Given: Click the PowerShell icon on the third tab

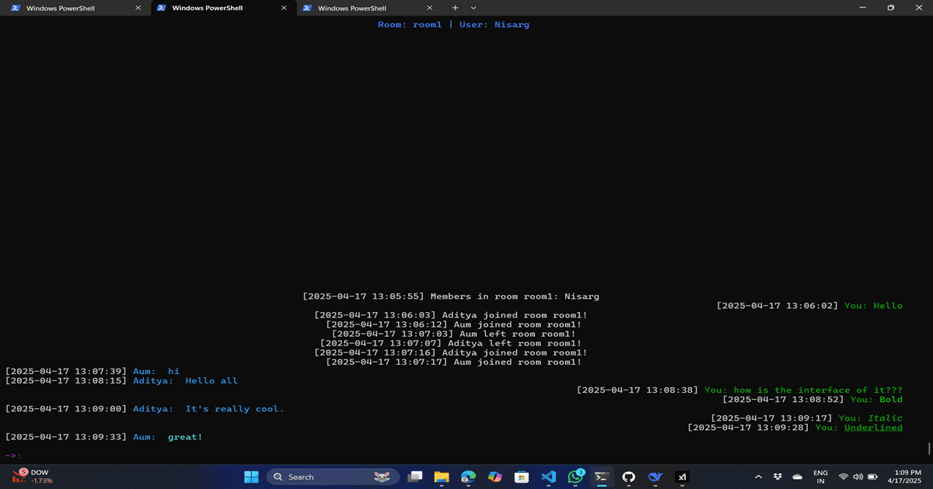Looking at the screenshot, I should (307, 8).
